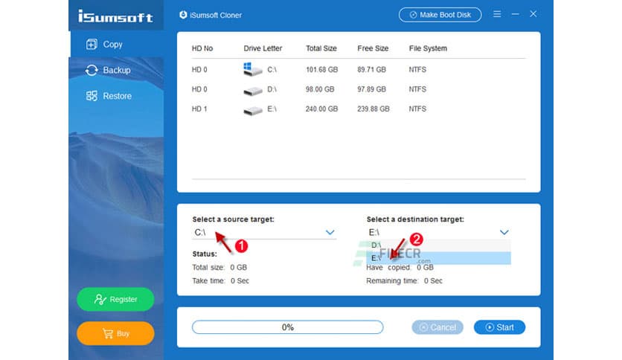The image size is (622, 360).
Task: Select the 98.00 GB total size cell
Action: pos(320,89)
